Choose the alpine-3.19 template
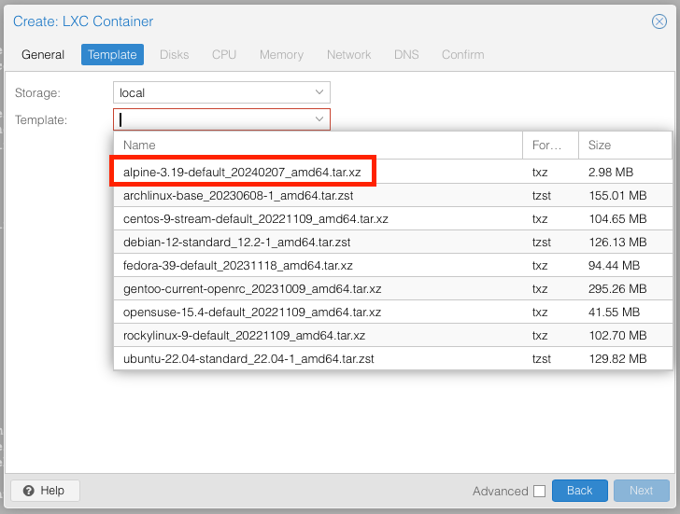The image size is (680, 514). pos(243,172)
